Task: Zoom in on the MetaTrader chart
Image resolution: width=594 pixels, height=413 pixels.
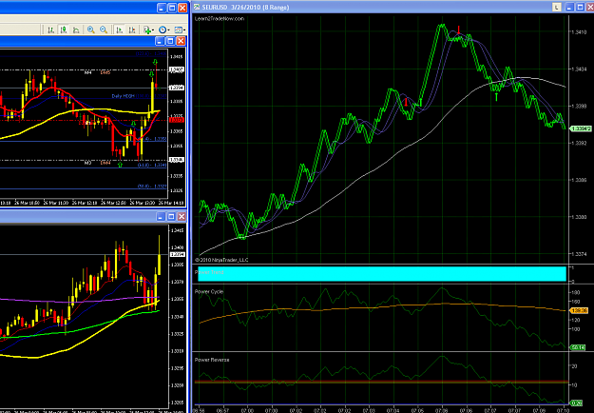Action: coord(91,29)
